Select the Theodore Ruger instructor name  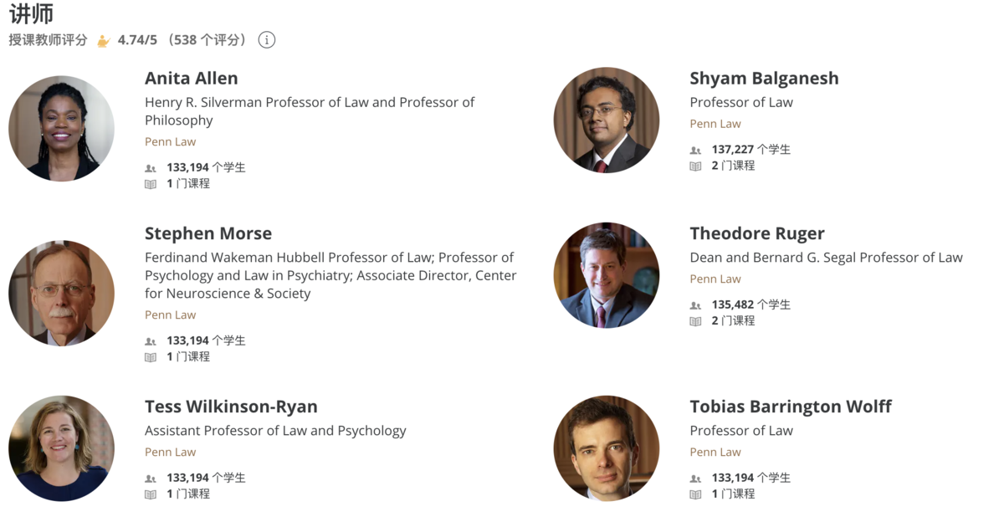[x=757, y=233]
